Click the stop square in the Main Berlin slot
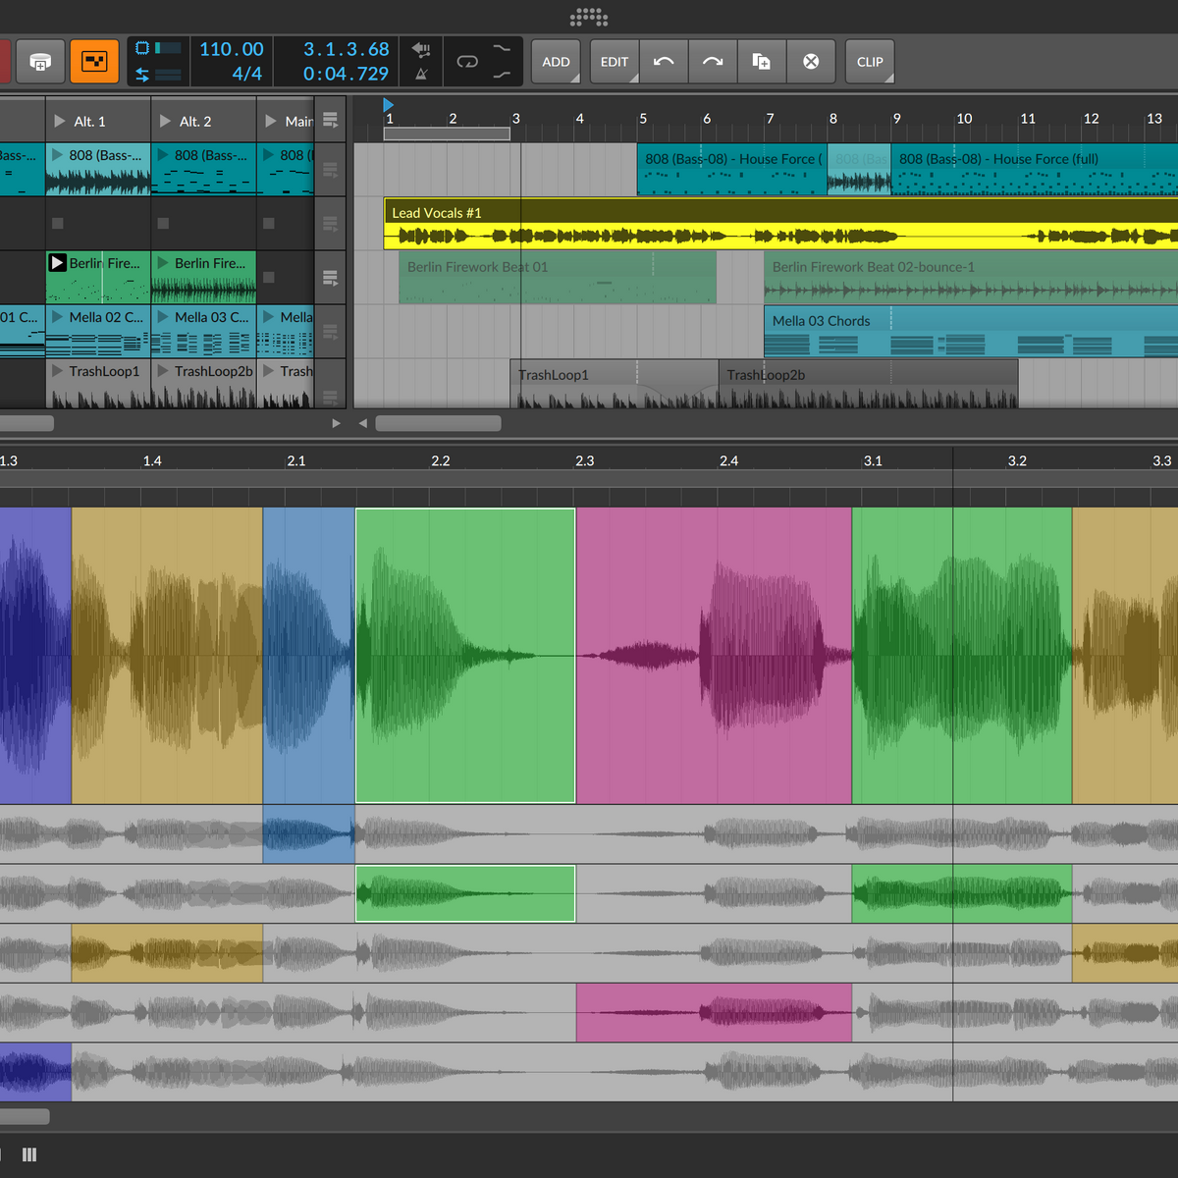 pos(269,278)
